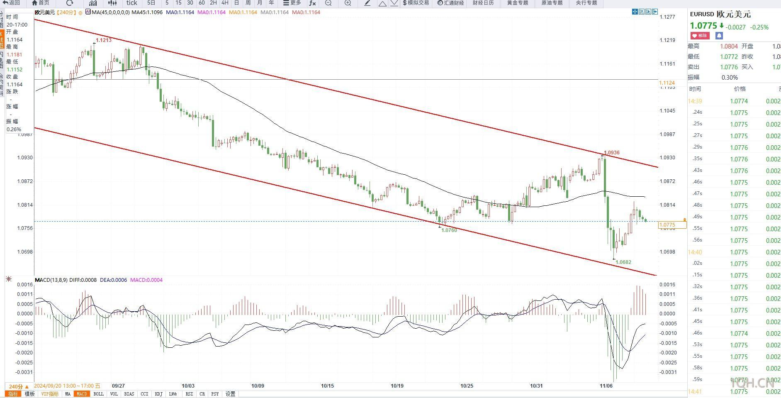
Task: Select the pencil drawing tool
Action: point(367,3)
